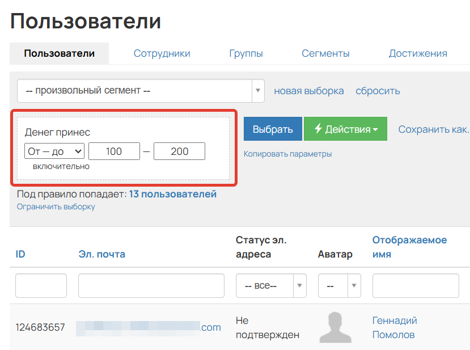Click сбросить to reset the filter
This screenshot has height=350, width=470.
[378, 90]
